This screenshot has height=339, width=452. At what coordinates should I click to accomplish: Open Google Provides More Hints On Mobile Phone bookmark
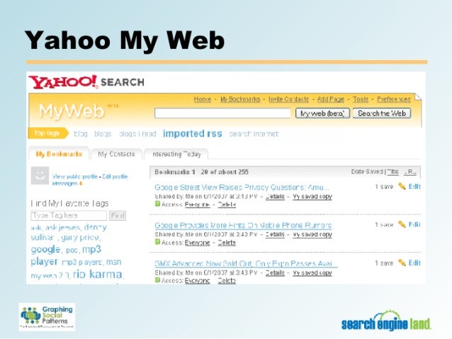pyautogui.click(x=243, y=225)
